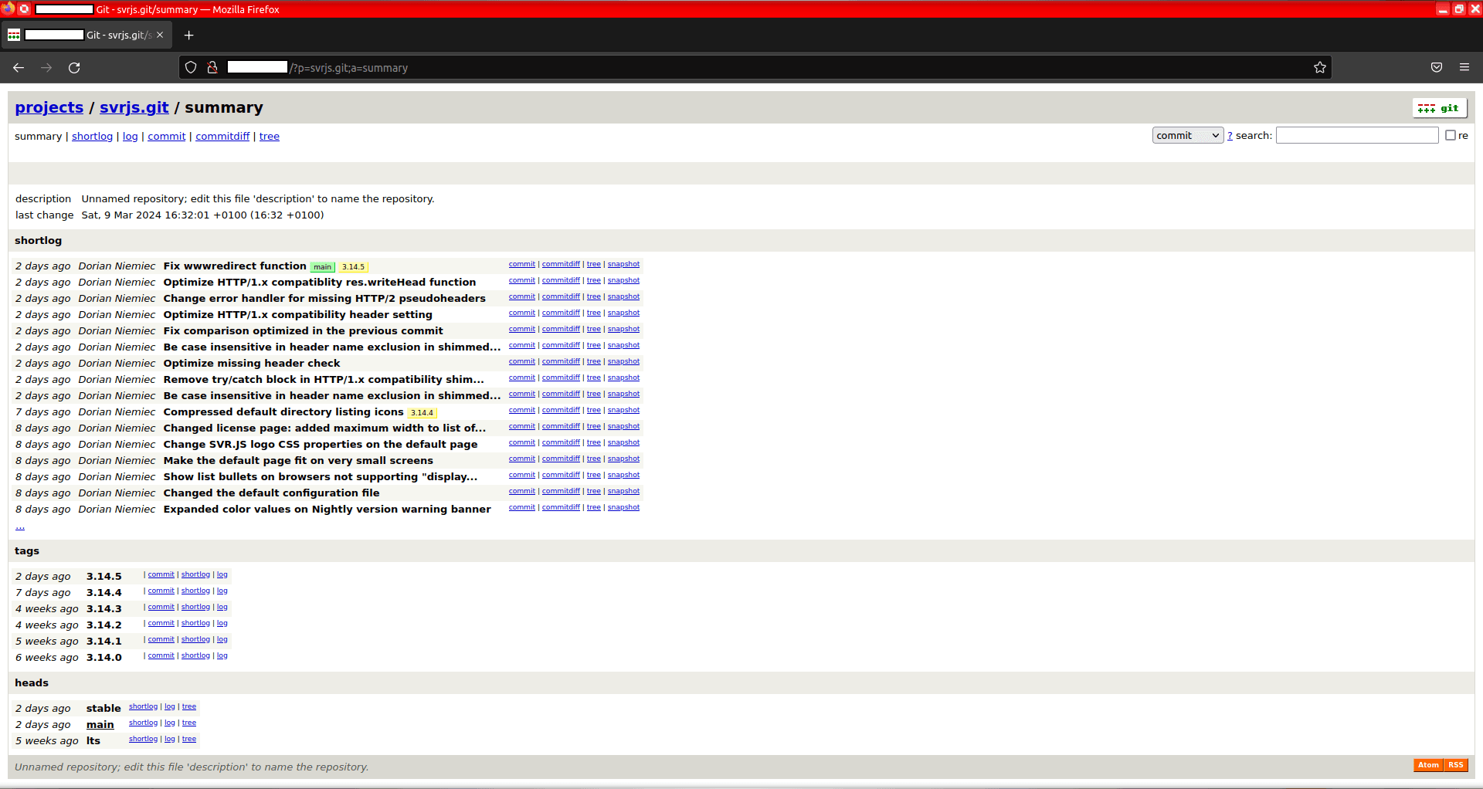
Task: Open log link for tag 3.14.0
Action: tap(222, 655)
